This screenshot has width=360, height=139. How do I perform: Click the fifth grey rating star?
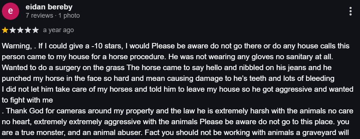pyautogui.click(x=35, y=30)
